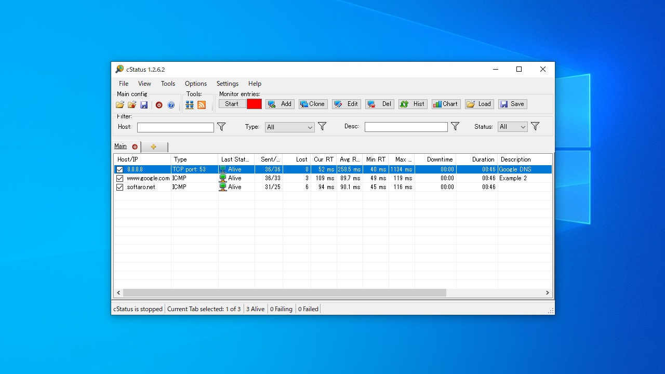The height and width of the screenshot is (374, 665).
Task: Click '0 Failing' in status bar
Action: [281, 309]
